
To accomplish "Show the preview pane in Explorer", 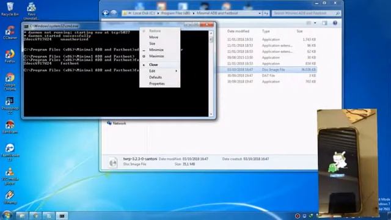I will pos(324,23).
